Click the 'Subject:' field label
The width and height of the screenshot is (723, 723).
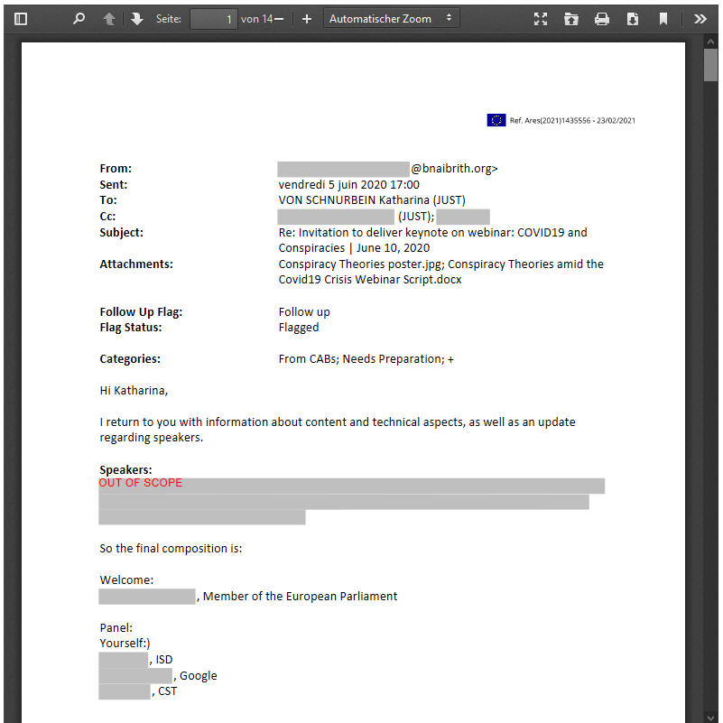121,233
